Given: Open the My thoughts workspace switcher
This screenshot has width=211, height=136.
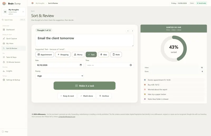Looking at the screenshot, I should (x=14, y=12).
